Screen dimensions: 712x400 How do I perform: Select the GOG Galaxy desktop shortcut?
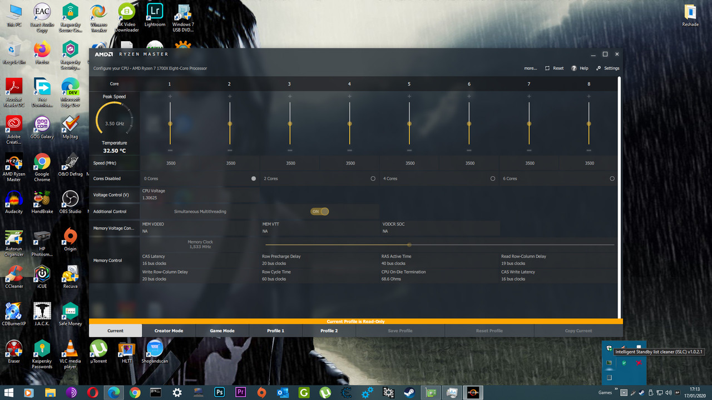42,127
